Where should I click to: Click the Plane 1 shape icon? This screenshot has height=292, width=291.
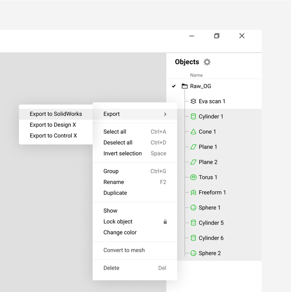click(193, 147)
